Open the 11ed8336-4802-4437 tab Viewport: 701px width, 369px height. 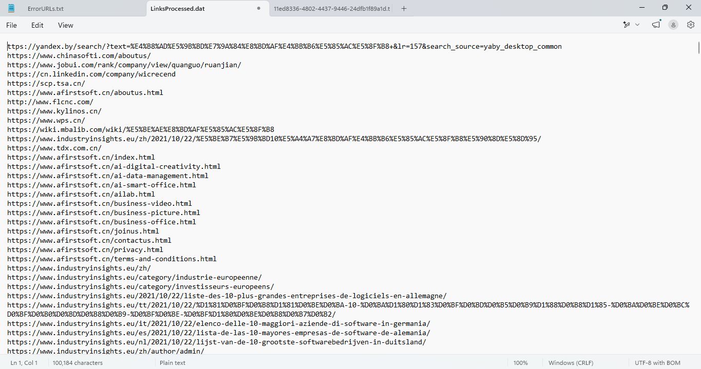tap(331, 8)
